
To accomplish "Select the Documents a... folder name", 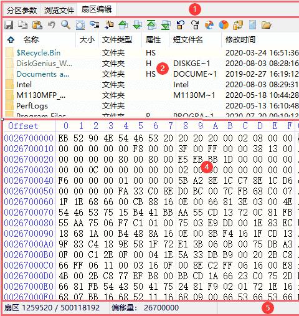I will pyautogui.click(x=43, y=74).
